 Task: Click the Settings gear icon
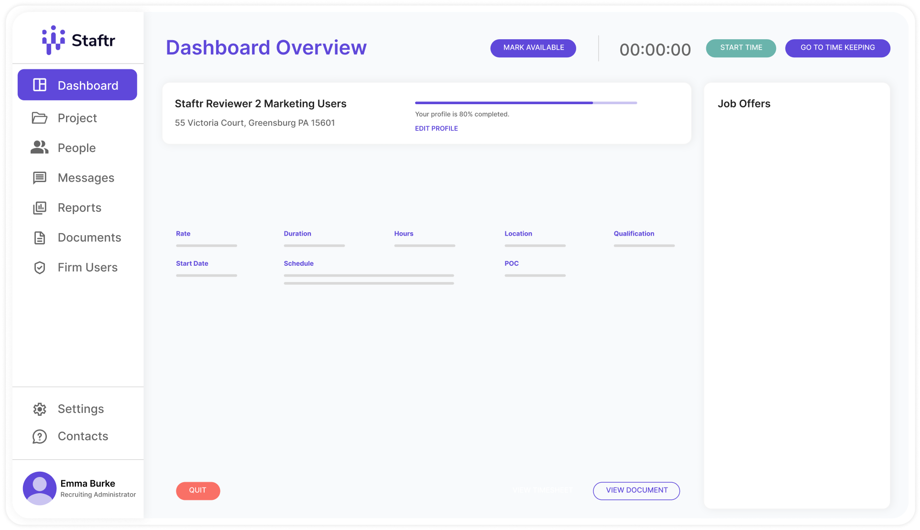(x=40, y=409)
